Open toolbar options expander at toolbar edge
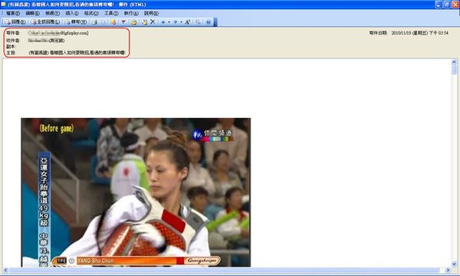Image resolution: width=460 pixels, height=276 pixels. coord(215,22)
